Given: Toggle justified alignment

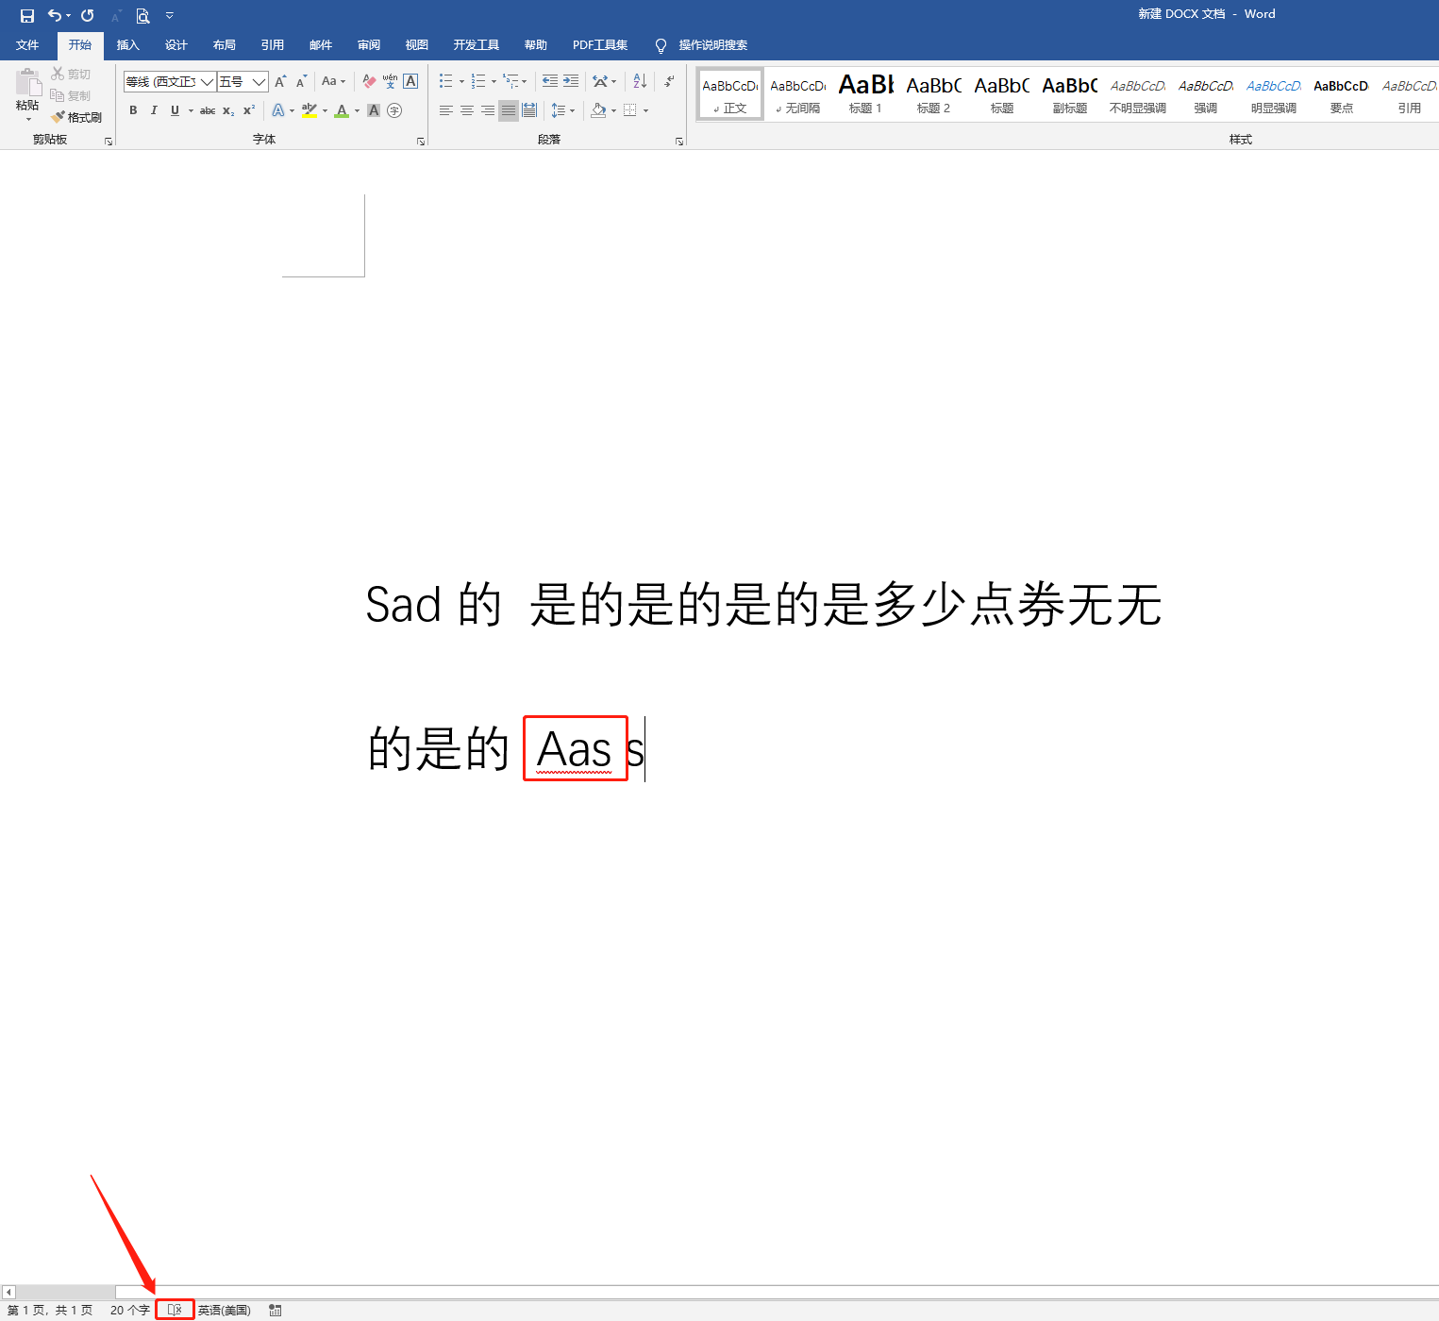Looking at the screenshot, I should click(509, 110).
